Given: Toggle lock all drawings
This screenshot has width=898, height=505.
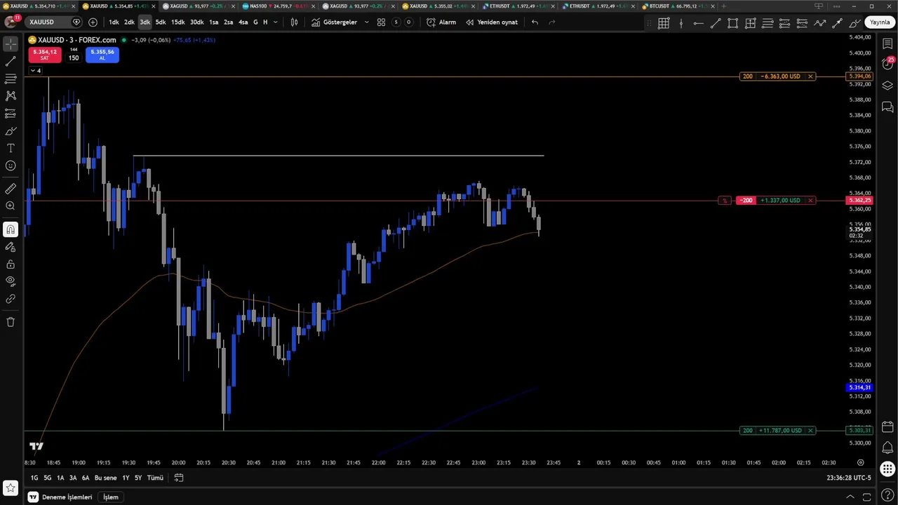Looking at the screenshot, I should (x=11, y=264).
